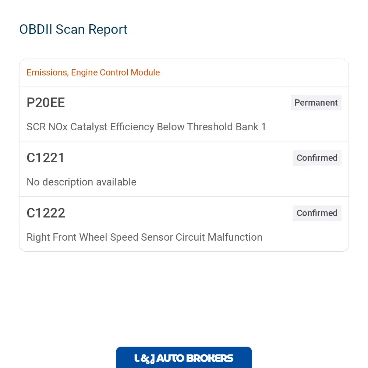Click the L&J Auto Brokers logo
The height and width of the screenshot is (368, 368).
coord(184,357)
